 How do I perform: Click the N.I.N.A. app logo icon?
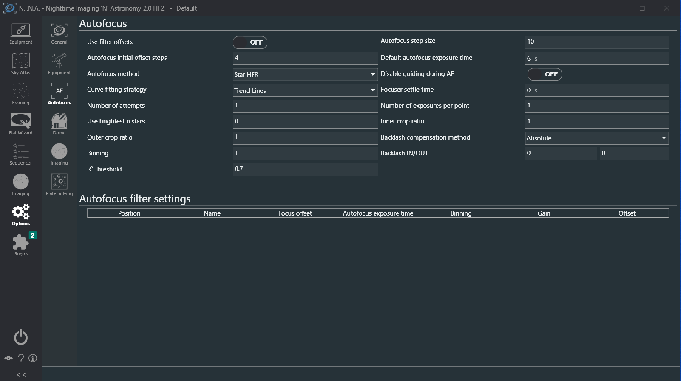coord(9,8)
